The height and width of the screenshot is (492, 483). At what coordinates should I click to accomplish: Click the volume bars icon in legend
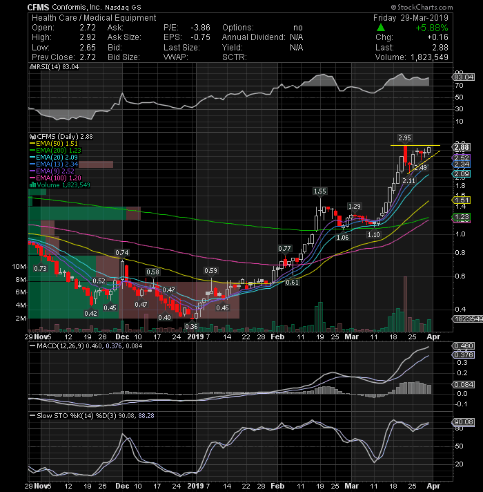[x=32, y=184]
